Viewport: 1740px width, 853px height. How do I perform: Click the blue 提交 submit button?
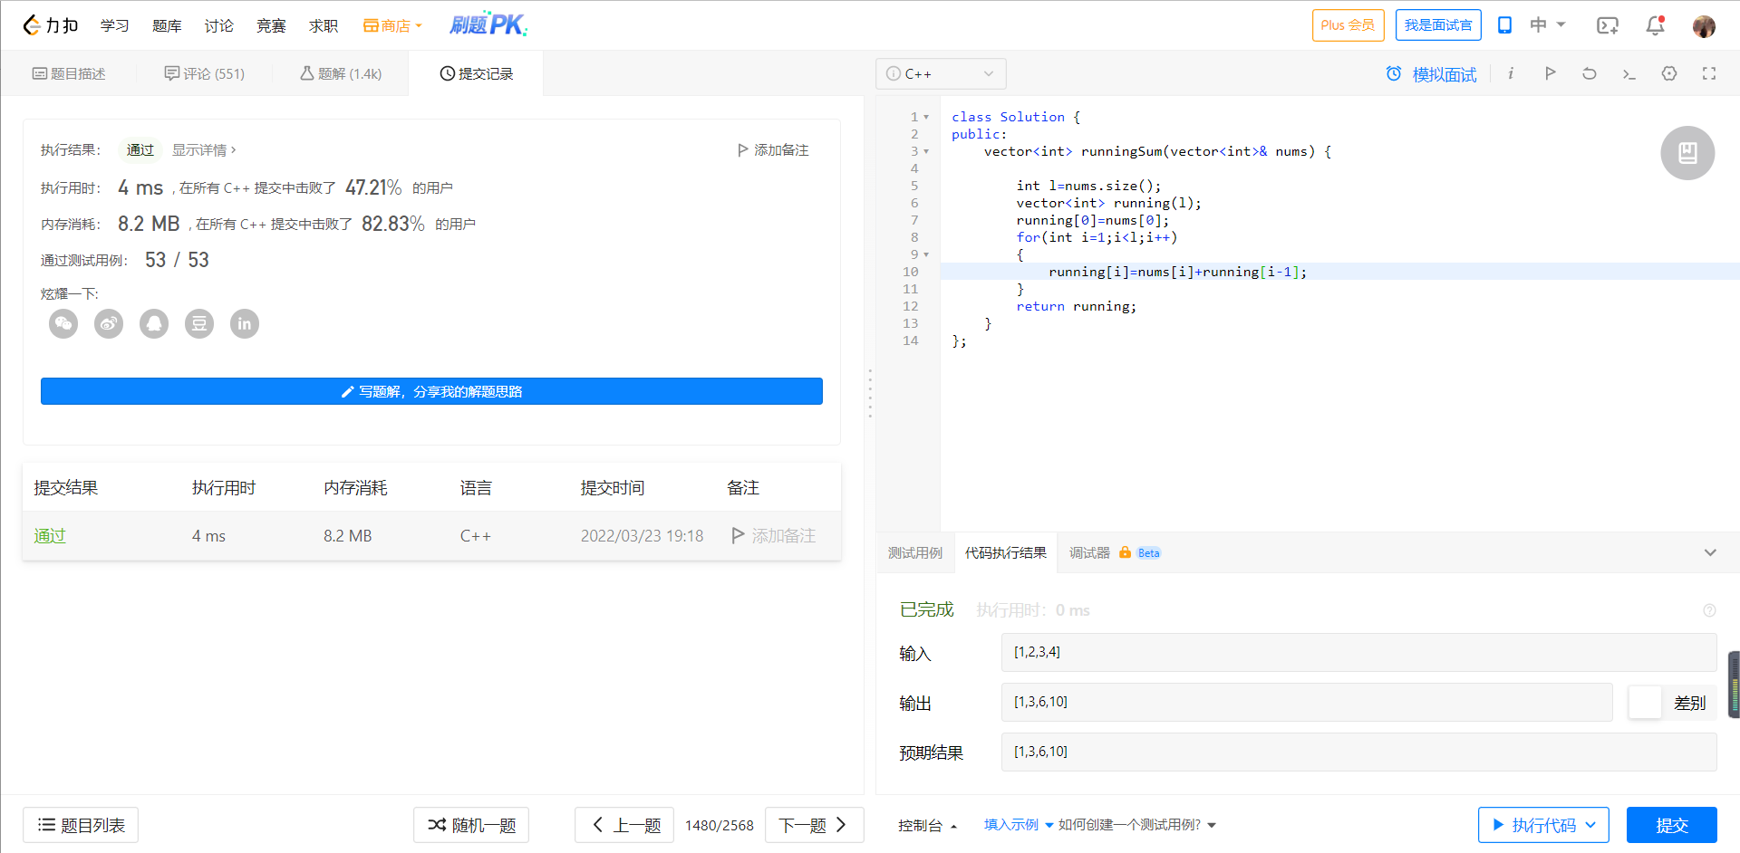coord(1671,825)
